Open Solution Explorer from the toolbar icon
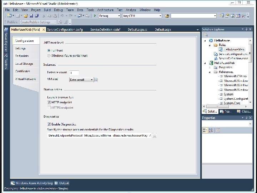Screen dimensions: 257x193 (222, 16)
